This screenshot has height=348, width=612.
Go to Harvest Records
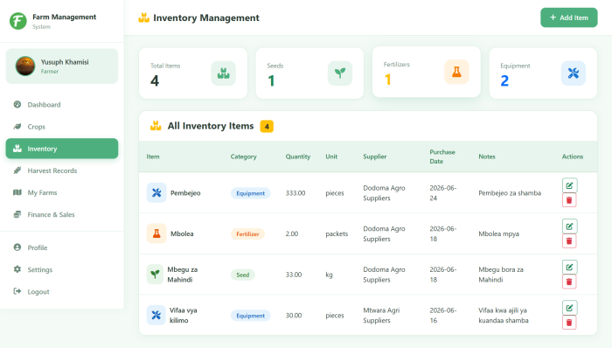62,171
